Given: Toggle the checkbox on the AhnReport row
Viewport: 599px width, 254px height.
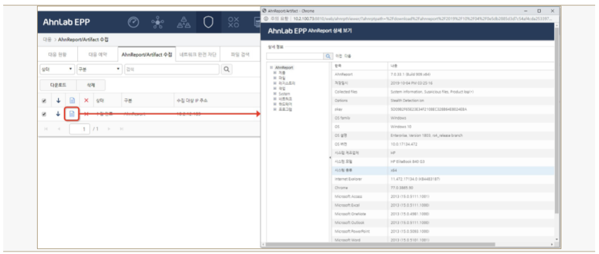Looking at the screenshot, I should (x=44, y=114).
